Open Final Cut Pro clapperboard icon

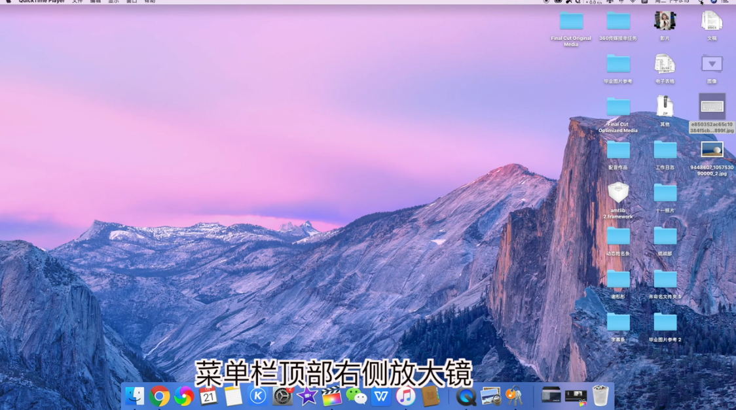[x=331, y=396]
